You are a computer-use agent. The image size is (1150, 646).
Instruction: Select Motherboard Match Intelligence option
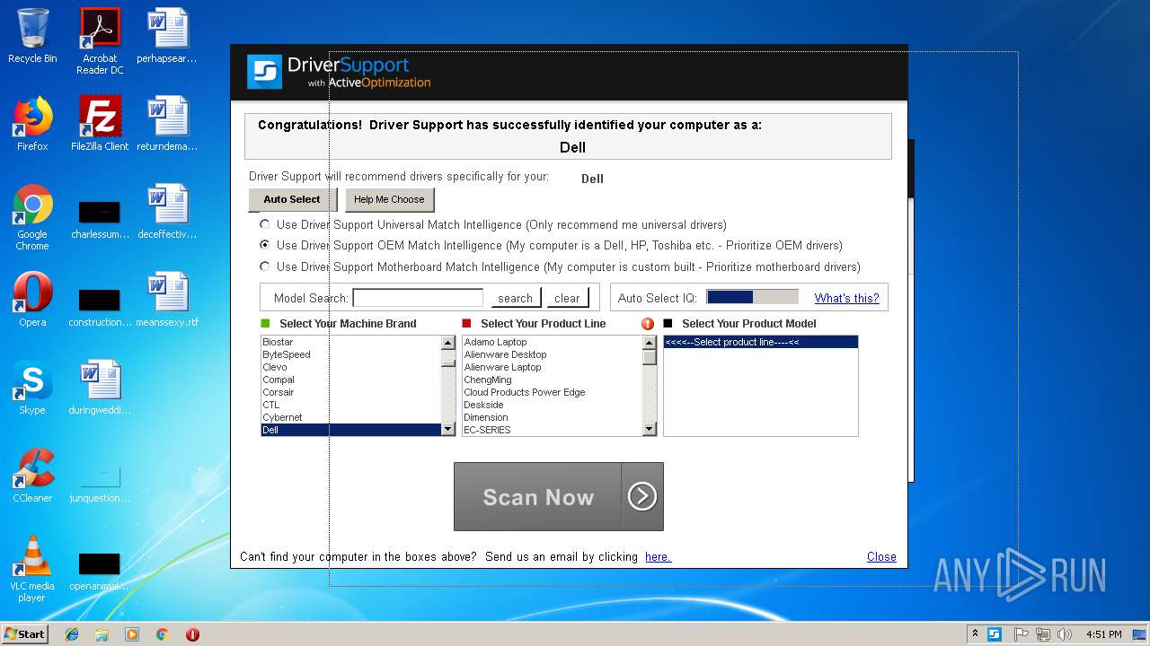tap(264, 266)
